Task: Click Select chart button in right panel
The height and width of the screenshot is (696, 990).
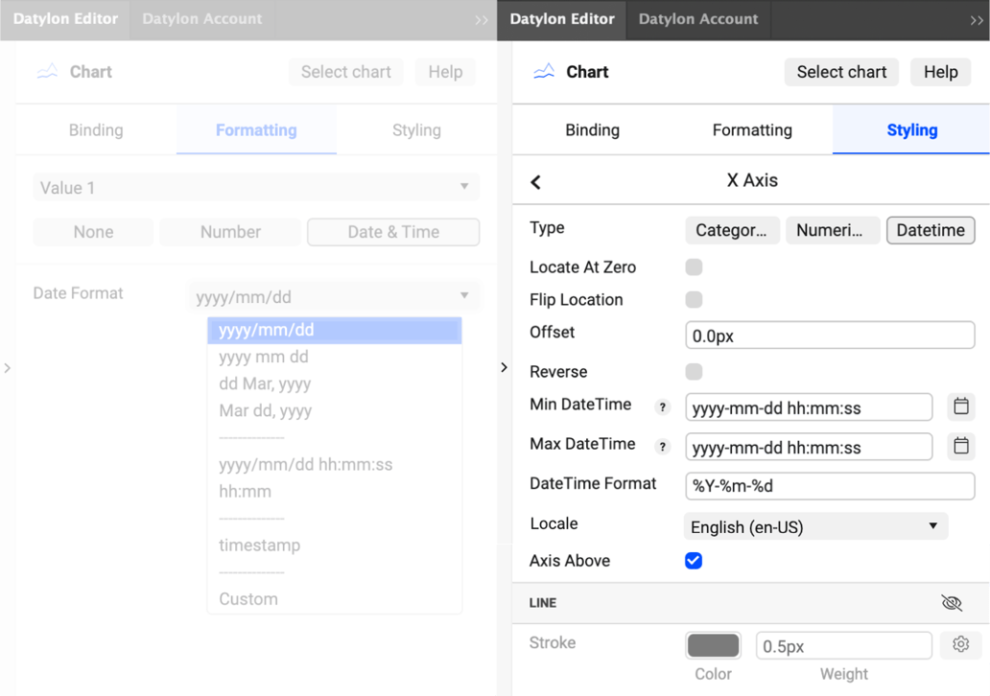Action: pyautogui.click(x=841, y=72)
